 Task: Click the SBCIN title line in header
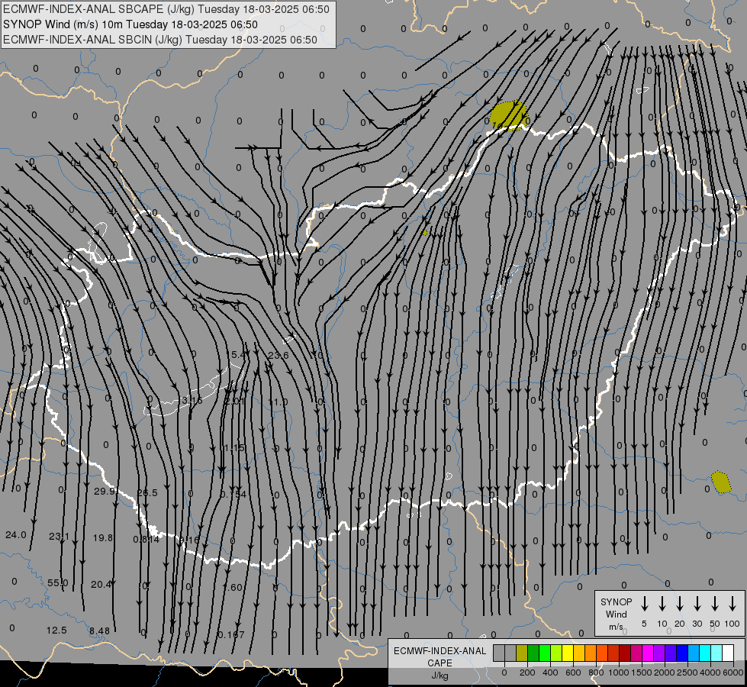pos(160,40)
